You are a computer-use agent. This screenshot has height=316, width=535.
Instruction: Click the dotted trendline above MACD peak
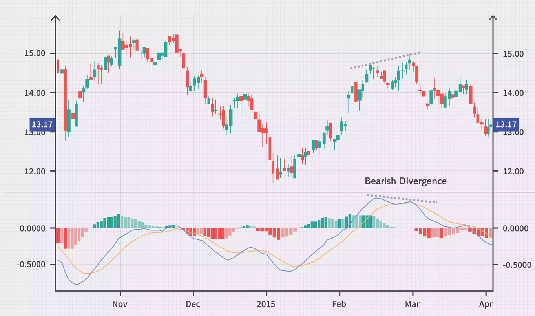tap(402, 199)
